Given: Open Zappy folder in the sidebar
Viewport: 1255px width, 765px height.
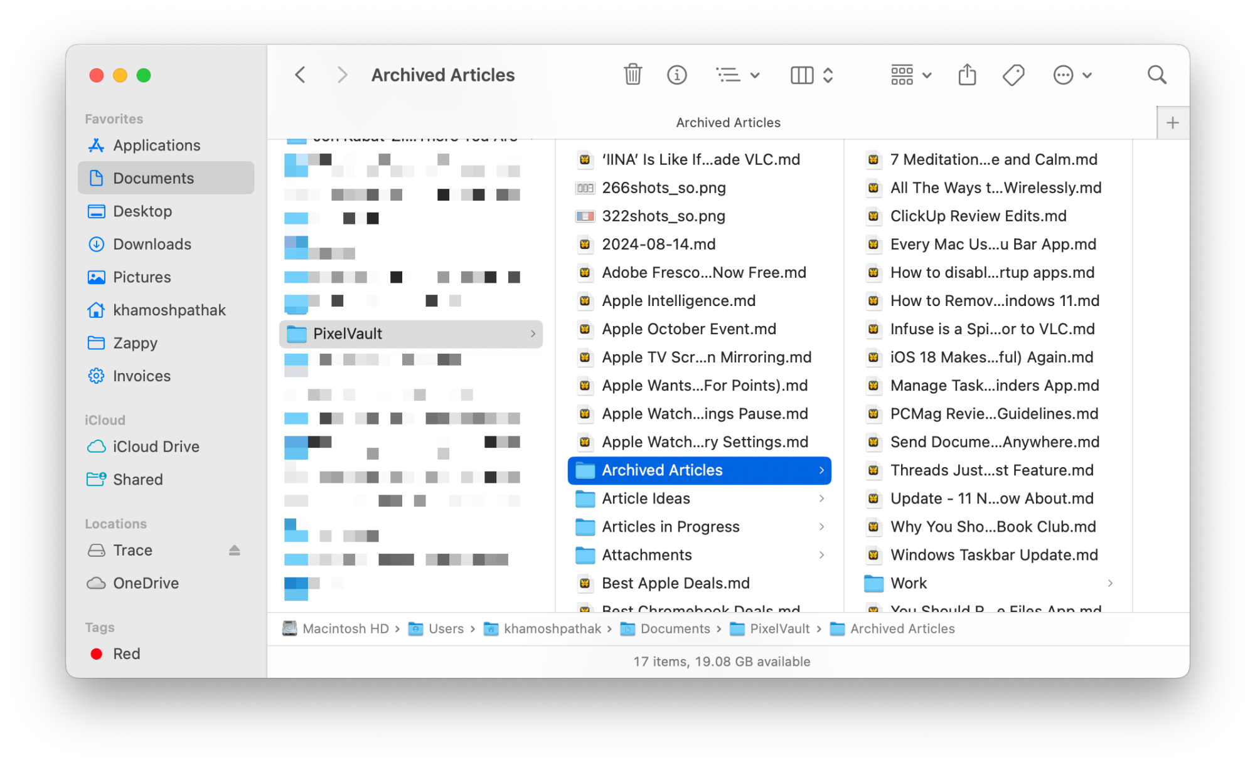Looking at the screenshot, I should [x=166, y=343].
